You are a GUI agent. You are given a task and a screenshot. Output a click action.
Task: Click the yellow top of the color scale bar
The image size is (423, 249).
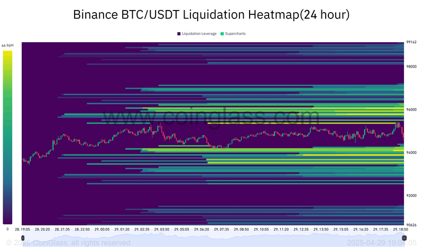[7, 53]
